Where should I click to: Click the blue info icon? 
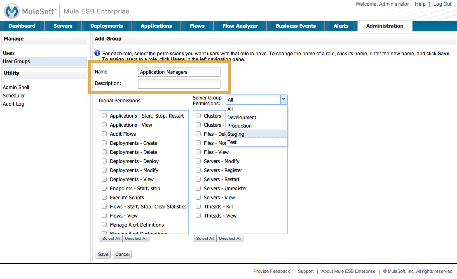click(97, 53)
